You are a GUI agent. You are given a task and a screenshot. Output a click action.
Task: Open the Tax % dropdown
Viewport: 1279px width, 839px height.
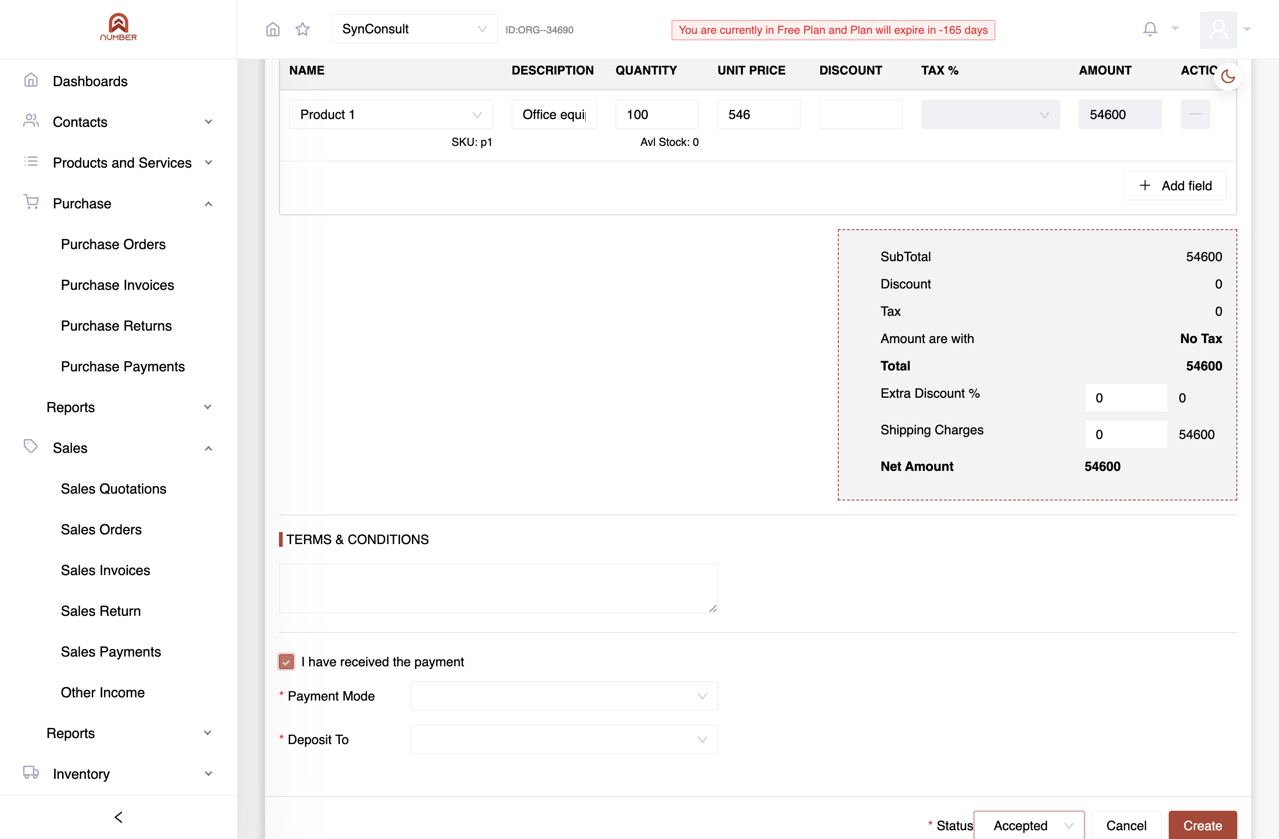click(x=990, y=114)
